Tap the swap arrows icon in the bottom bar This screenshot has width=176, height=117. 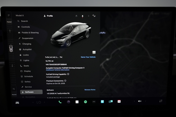(x=161, y=101)
